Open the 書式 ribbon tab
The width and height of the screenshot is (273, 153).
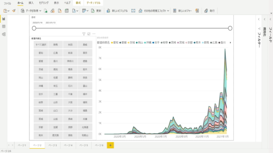click(78, 3)
